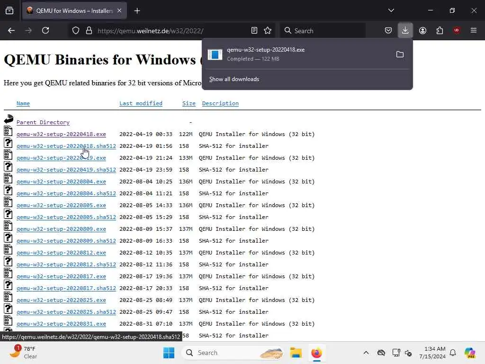Open qemu-w32-setup-20220418.sha512 link
Viewport: 485px width, 364px height.
click(66, 146)
